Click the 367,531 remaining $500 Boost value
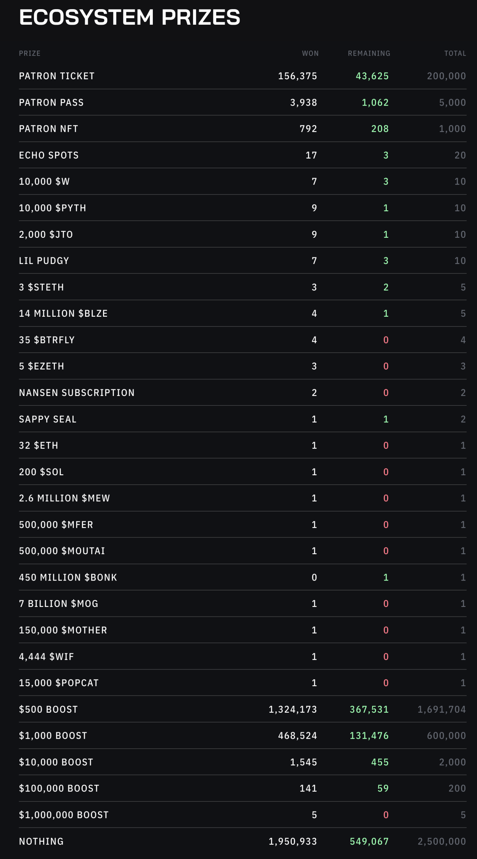477x859 pixels. click(369, 709)
